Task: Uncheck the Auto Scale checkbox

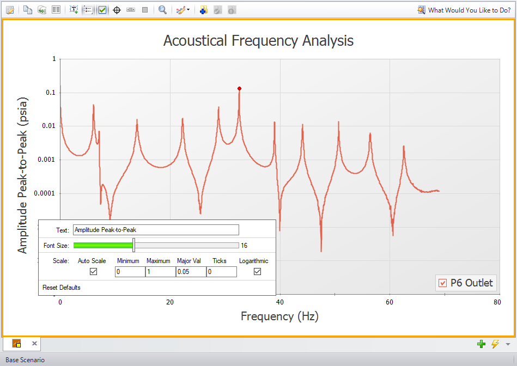Action: pyautogui.click(x=93, y=271)
